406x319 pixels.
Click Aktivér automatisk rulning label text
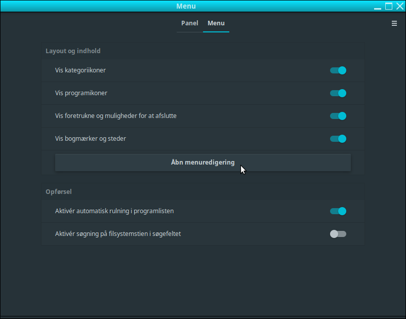click(114, 211)
